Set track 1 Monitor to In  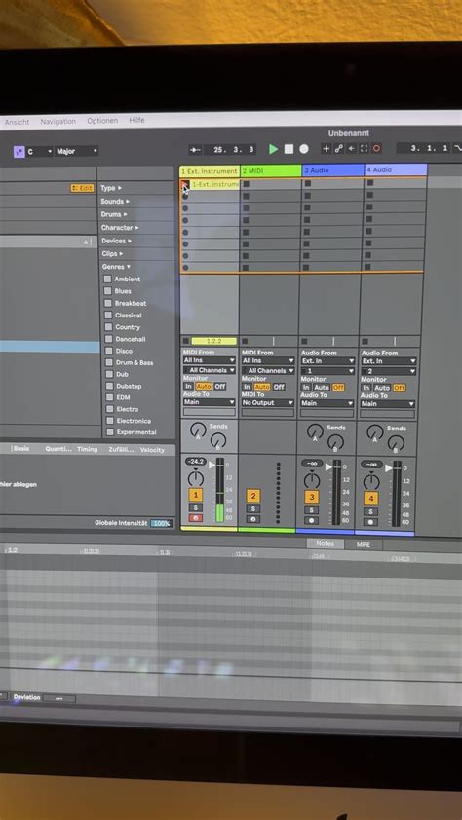point(188,386)
